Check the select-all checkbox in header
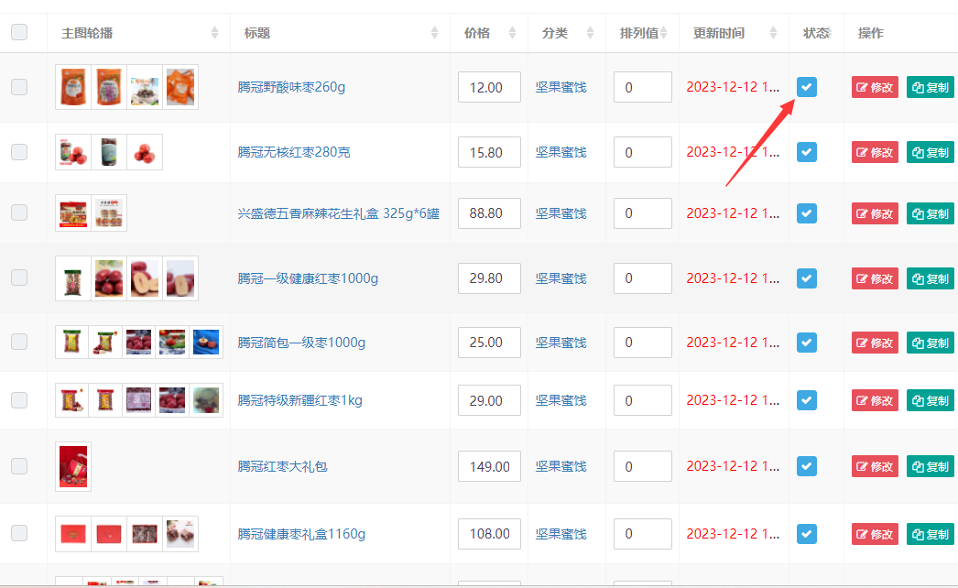The height and width of the screenshot is (588, 958). [x=19, y=33]
